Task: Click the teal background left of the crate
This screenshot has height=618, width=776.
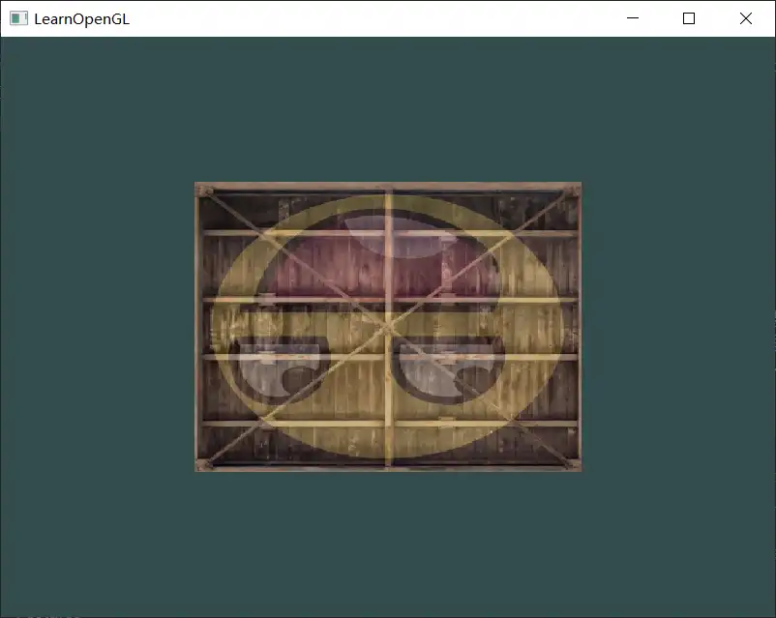Action: (x=97, y=327)
